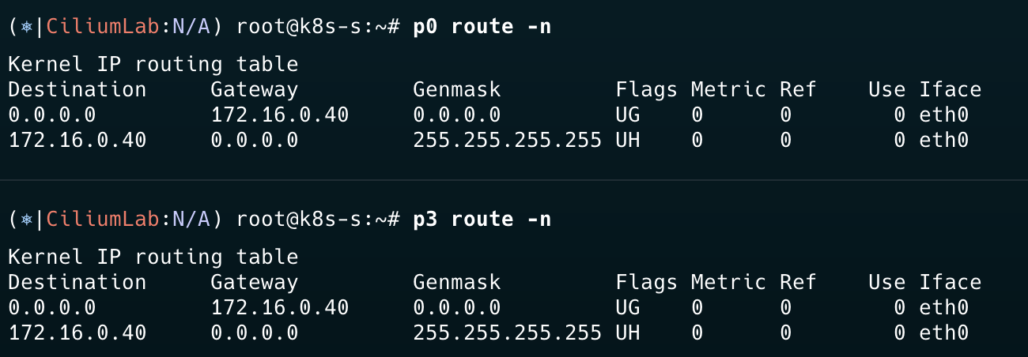Click destination 172.16.0.40 in second table
Screen dimensions: 1028x357
(77, 333)
